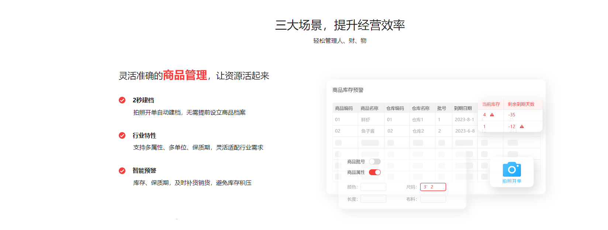Click the red checkmark beside 2秒建档
The image size is (608, 230).
tap(122, 100)
